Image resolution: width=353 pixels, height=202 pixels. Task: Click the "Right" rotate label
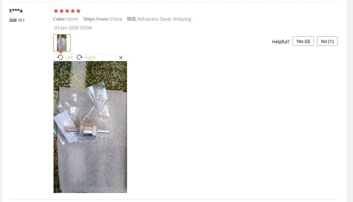pos(90,58)
